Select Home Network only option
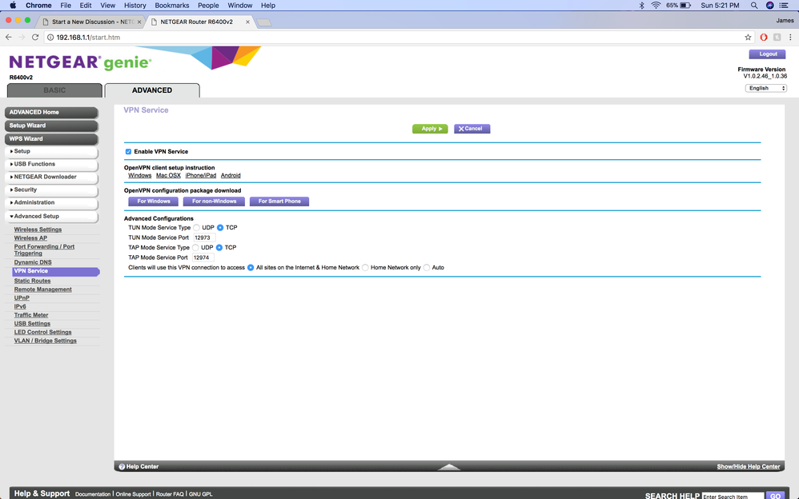Image resolution: width=799 pixels, height=499 pixels. [x=365, y=267]
